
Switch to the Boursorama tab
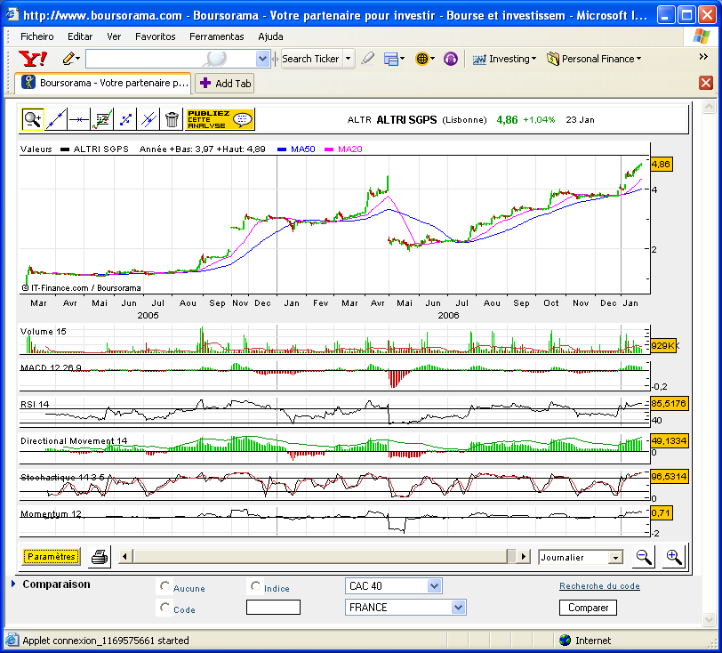point(103,83)
